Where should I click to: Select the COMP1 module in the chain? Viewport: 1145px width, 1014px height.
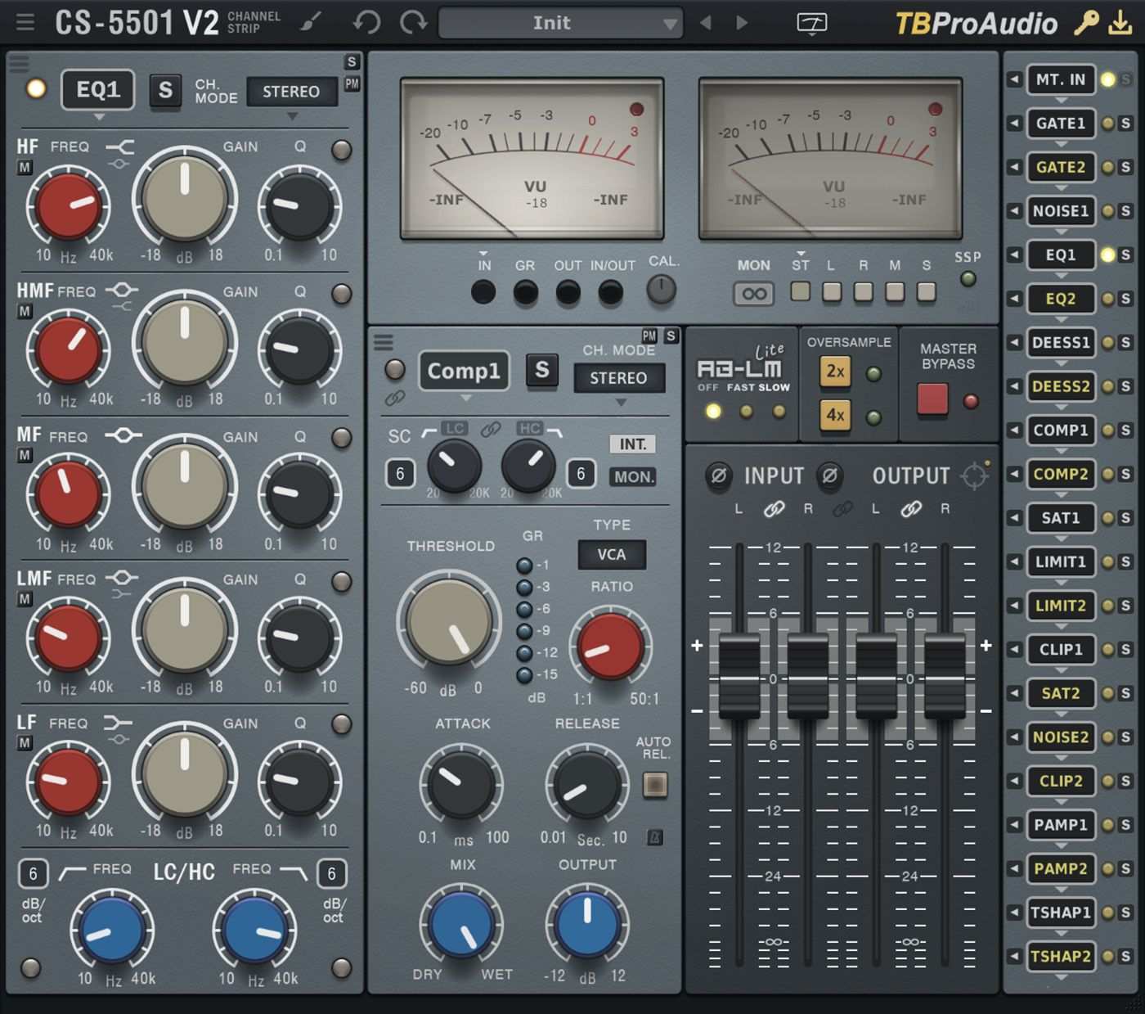[x=1060, y=430]
